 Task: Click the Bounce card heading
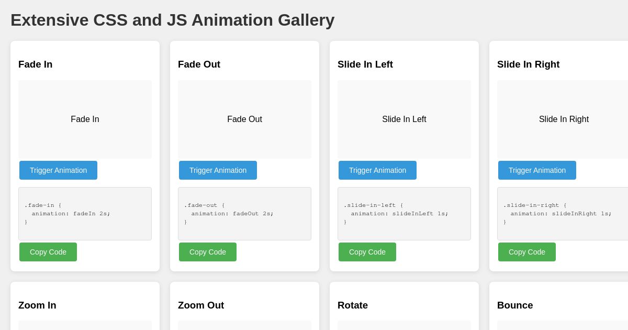click(515, 305)
